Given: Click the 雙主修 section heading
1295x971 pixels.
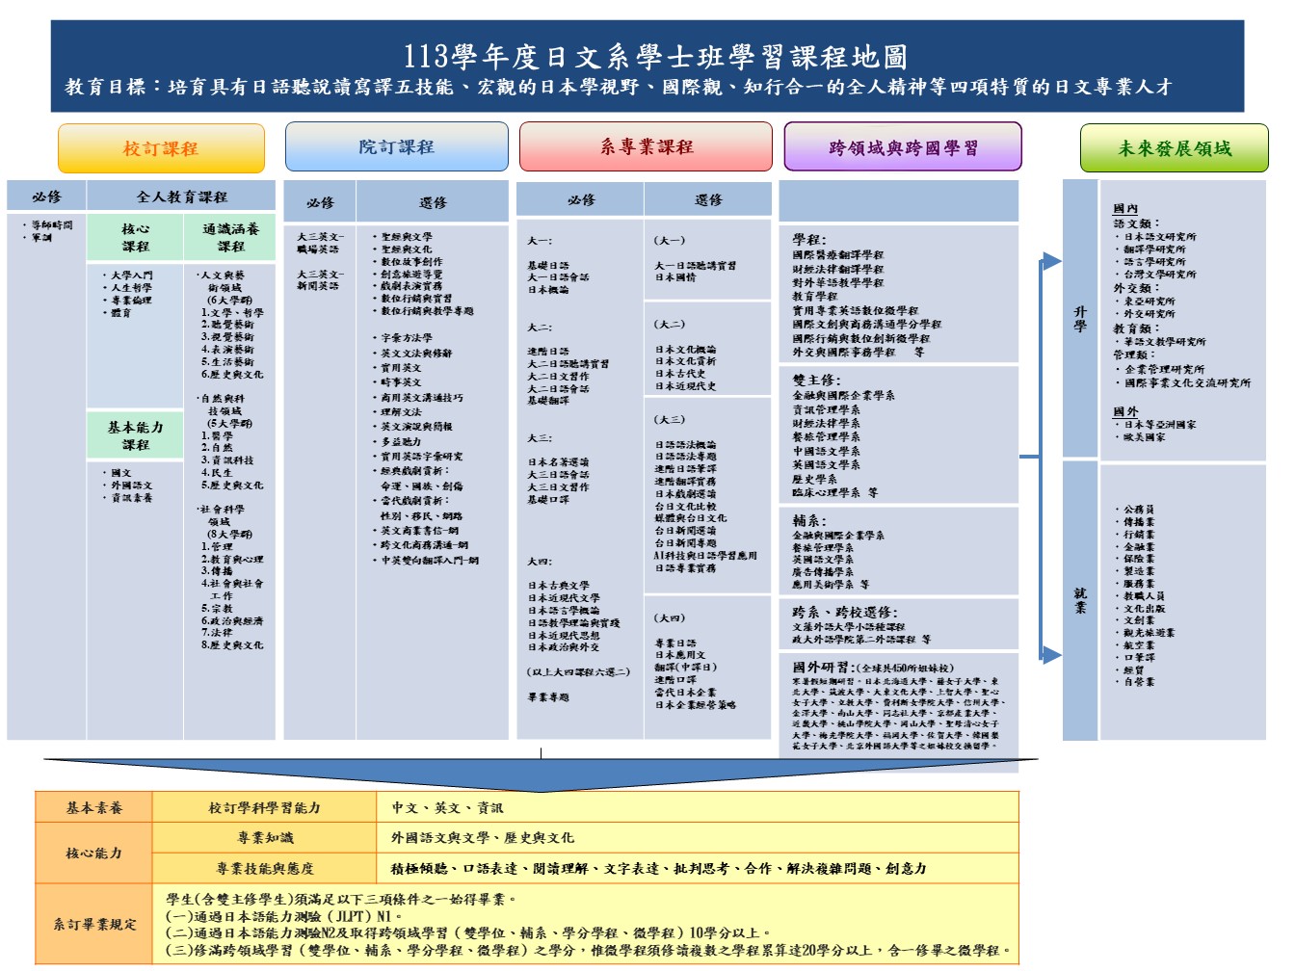Looking at the screenshot, I should pyautogui.click(x=816, y=381).
